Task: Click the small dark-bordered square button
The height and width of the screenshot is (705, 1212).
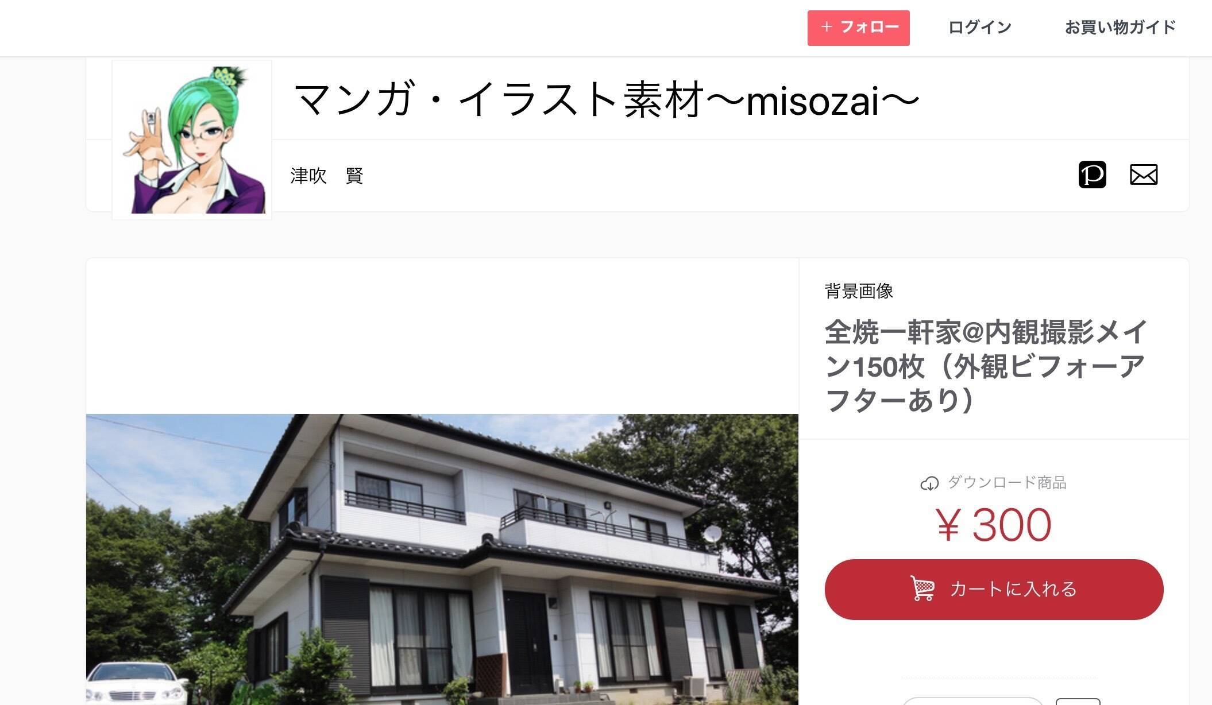Action: pyautogui.click(x=1078, y=702)
